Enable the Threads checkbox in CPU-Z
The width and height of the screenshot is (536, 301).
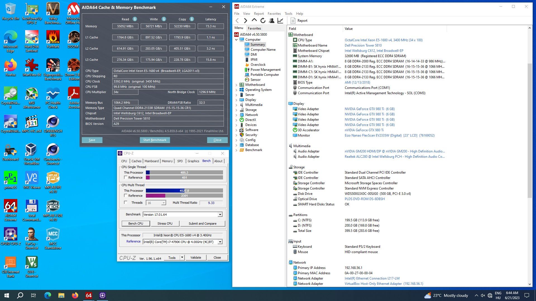(126, 202)
